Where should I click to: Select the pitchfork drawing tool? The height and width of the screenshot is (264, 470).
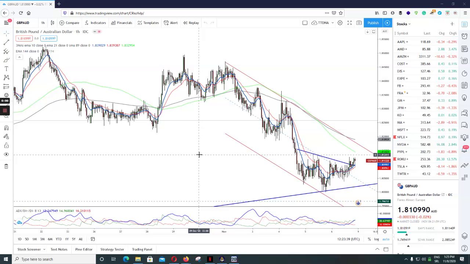(6, 51)
